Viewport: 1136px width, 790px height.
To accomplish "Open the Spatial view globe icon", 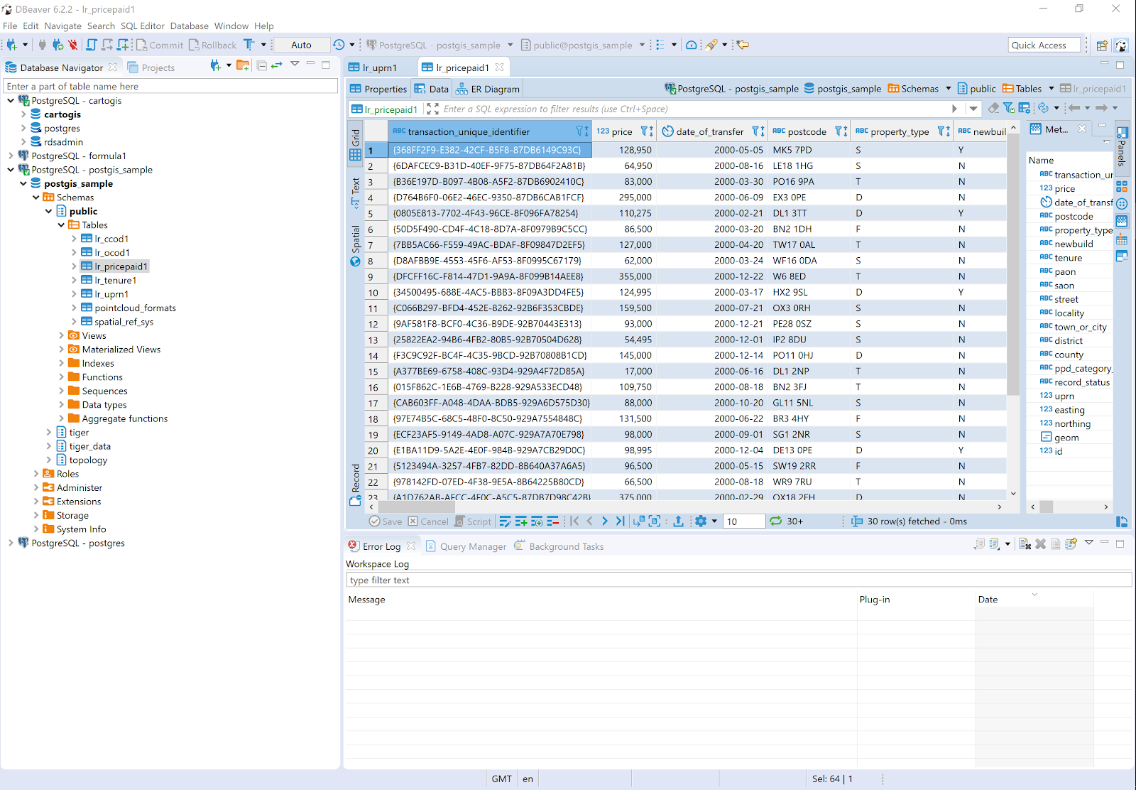I will pos(355,261).
